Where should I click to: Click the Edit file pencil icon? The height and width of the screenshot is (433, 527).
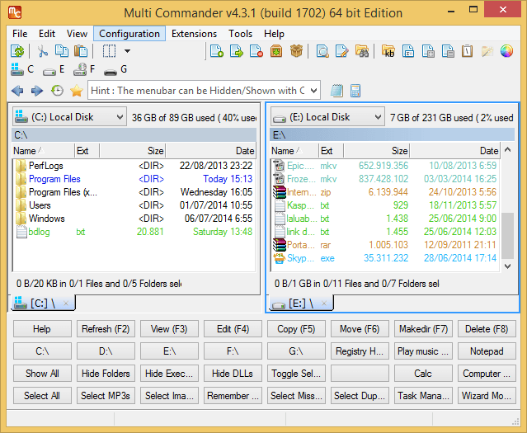pos(341,51)
